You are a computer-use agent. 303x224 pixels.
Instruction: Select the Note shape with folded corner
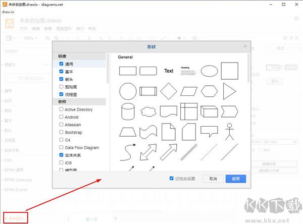169,132
